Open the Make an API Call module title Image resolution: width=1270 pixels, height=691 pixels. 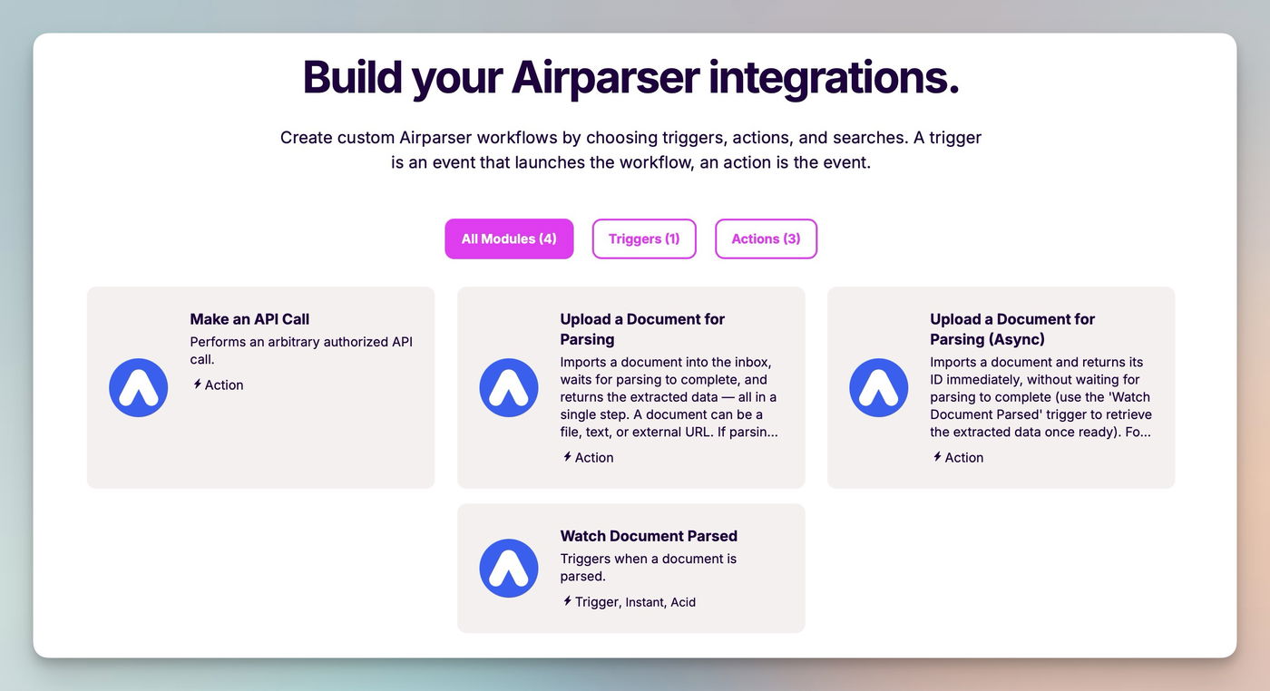pyautogui.click(x=249, y=319)
